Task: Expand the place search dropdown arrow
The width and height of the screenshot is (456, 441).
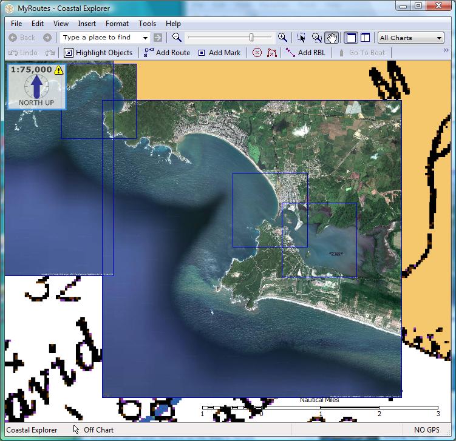Action: 145,38
